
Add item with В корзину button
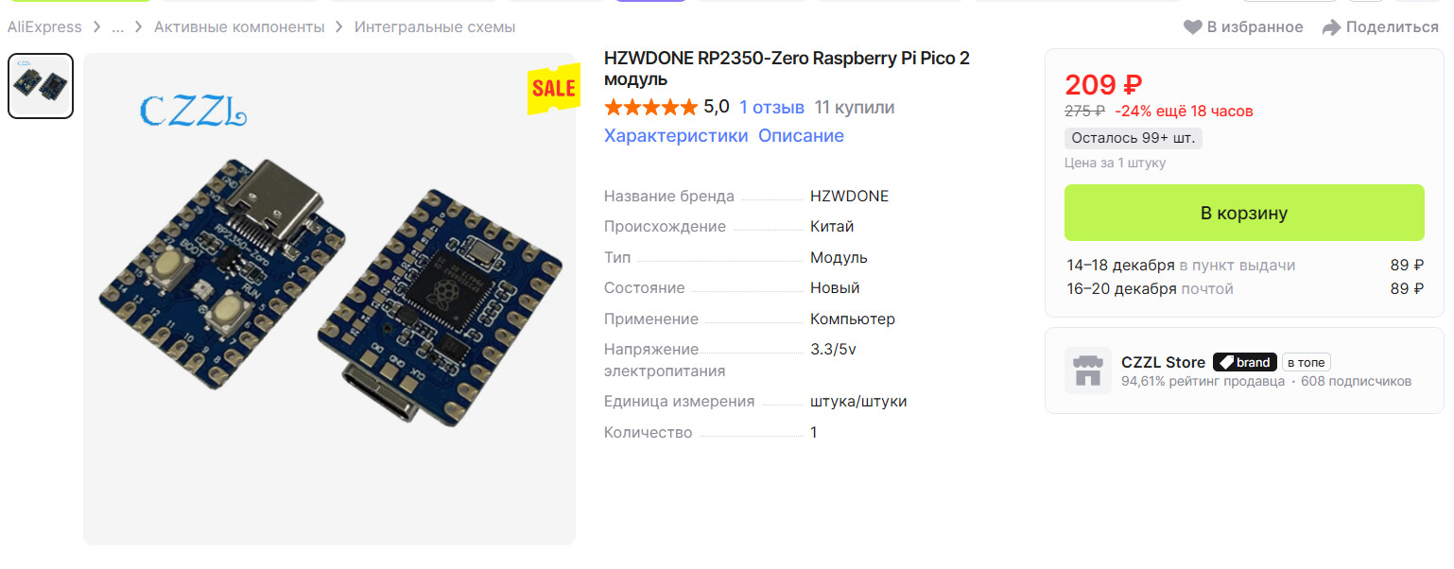1244,213
